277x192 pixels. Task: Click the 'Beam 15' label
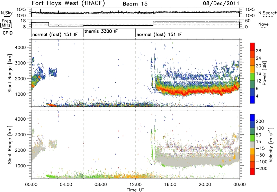135,4
